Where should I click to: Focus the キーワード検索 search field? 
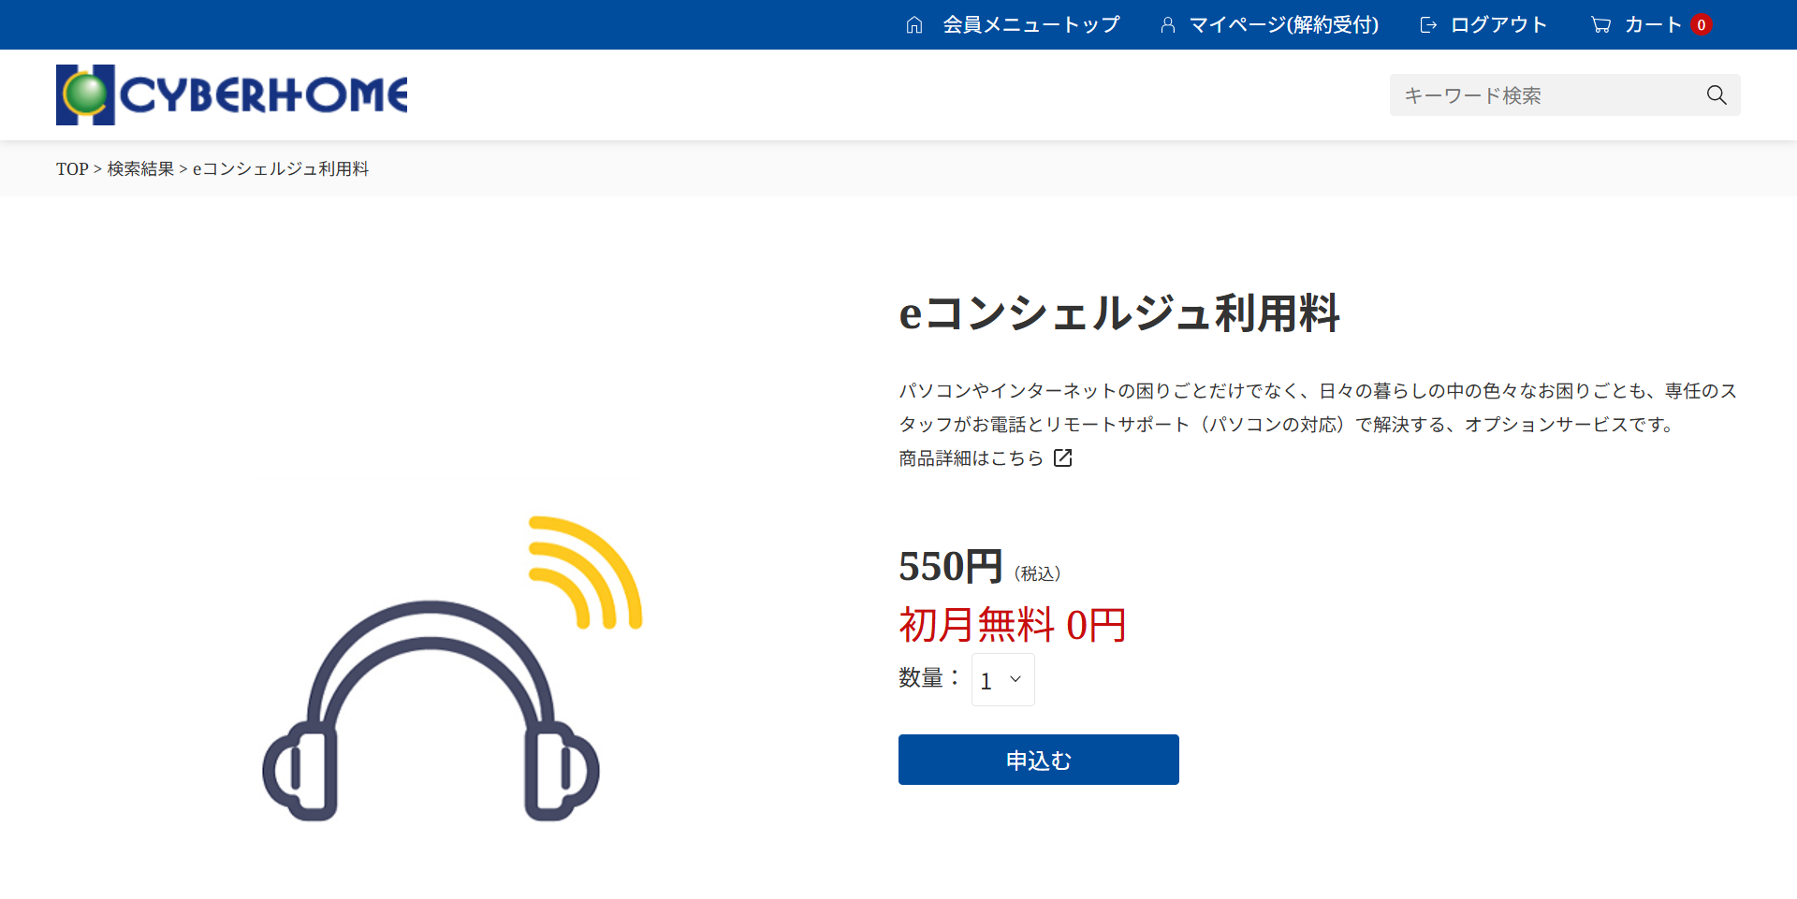pyautogui.click(x=1544, y=95)
